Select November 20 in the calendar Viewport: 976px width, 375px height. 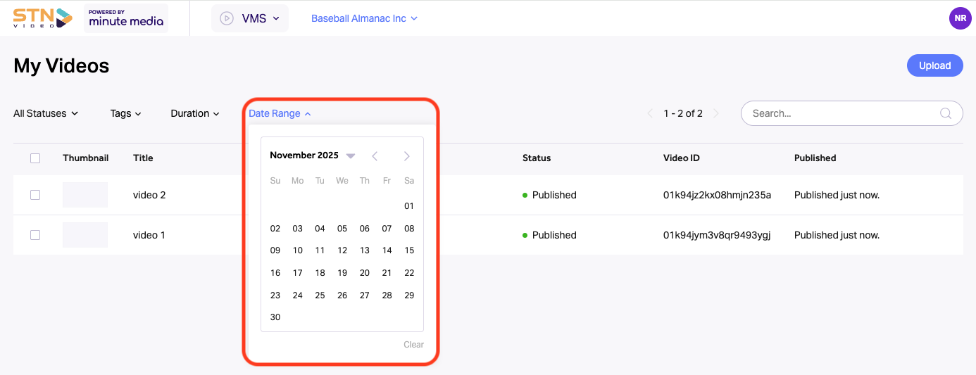[365, 273]
